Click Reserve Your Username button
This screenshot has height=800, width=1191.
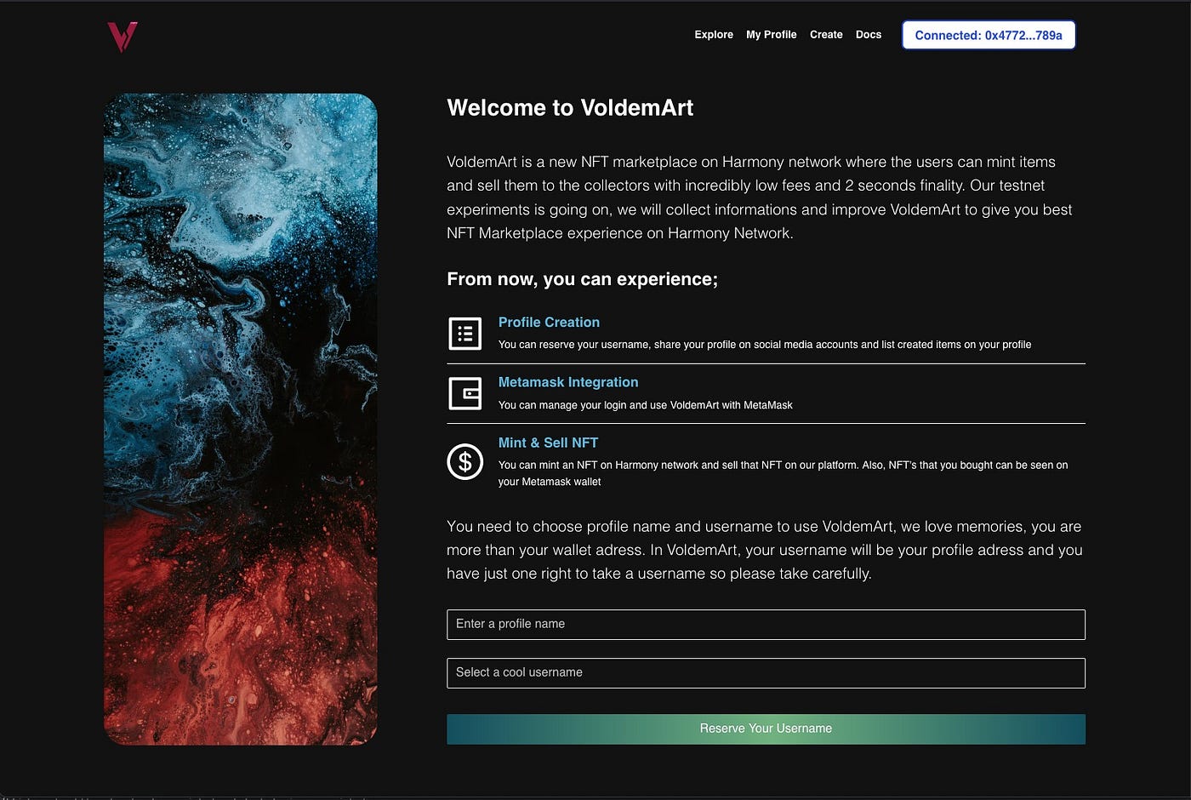[x=766, y=729]
